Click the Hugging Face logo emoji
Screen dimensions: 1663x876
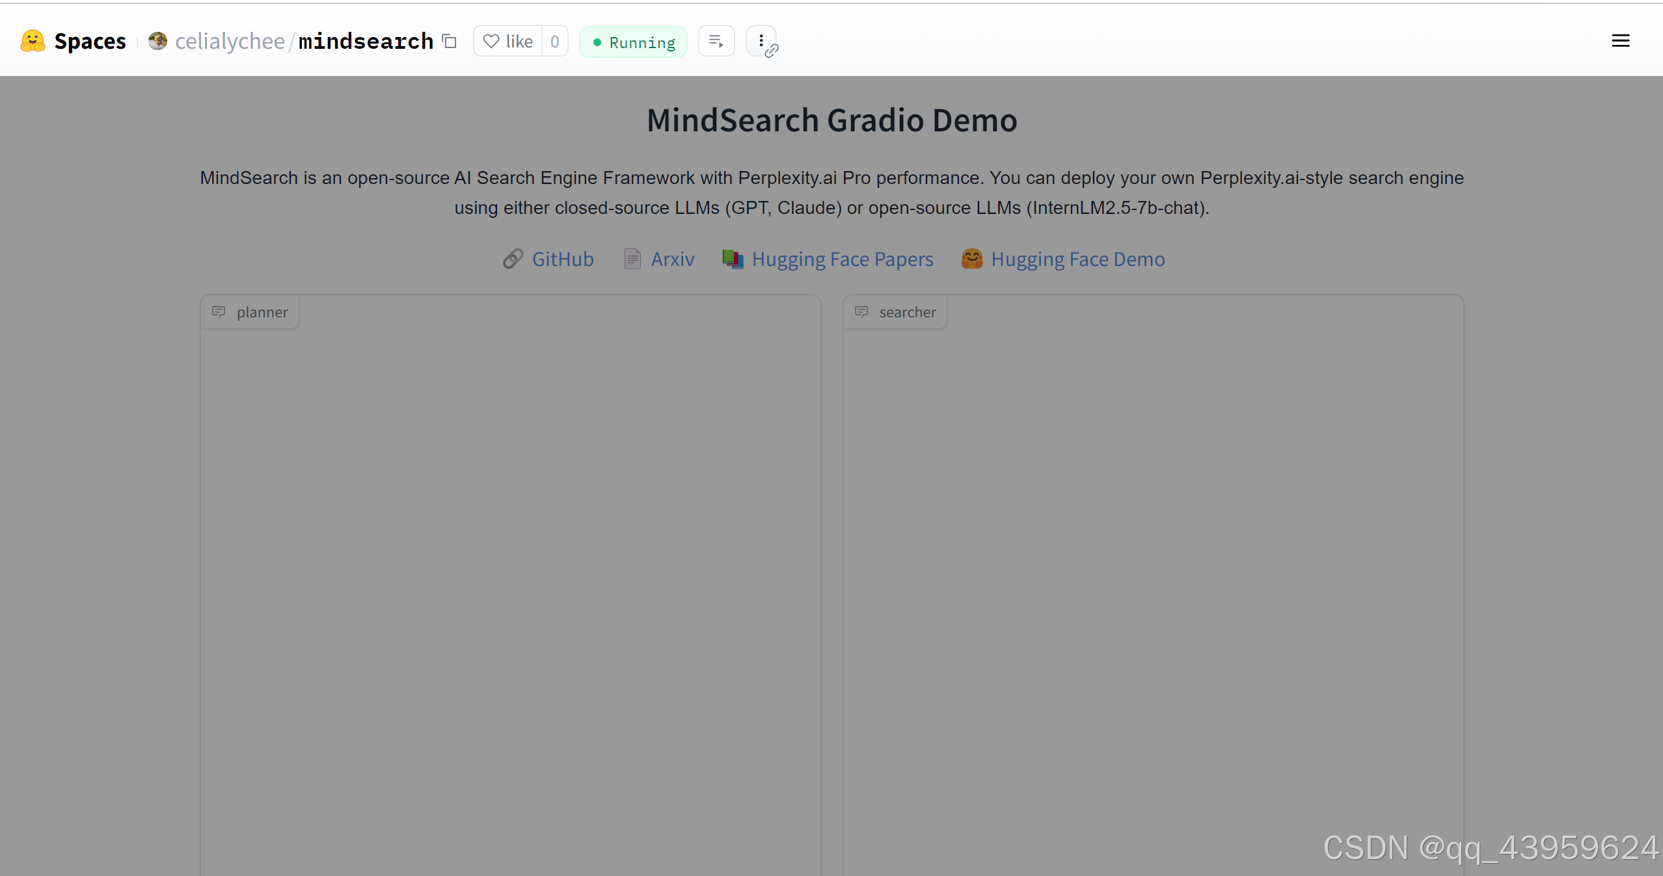(33, 41)
